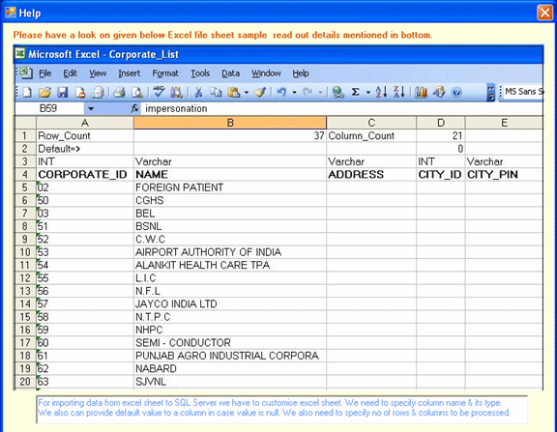This screenshot has height=432, width=557.
Task: Click the AIRPORT AUTHORITY OF INDIA cell
Action: tap(230, 252)
